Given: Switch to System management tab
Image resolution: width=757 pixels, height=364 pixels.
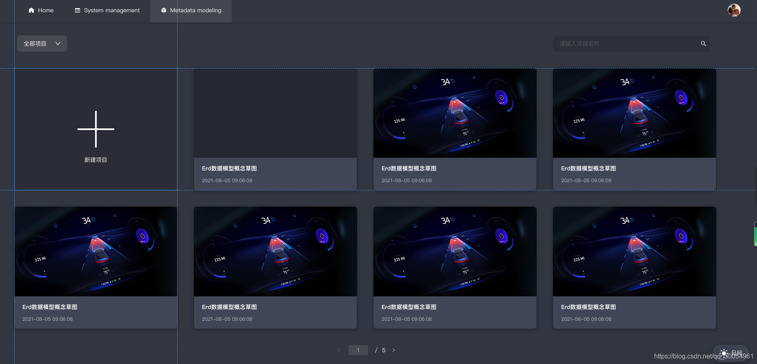Looking at the screenshot, I should coord(107,10).
